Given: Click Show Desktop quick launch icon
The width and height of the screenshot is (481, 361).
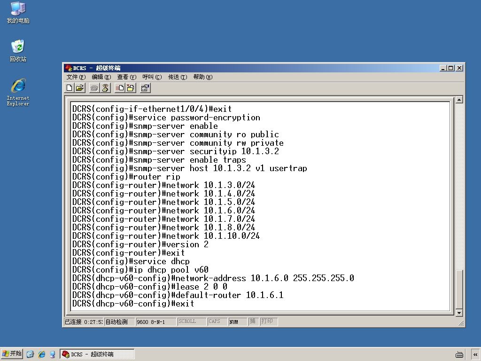Looking at the screenshot, I should coord(30,354).
